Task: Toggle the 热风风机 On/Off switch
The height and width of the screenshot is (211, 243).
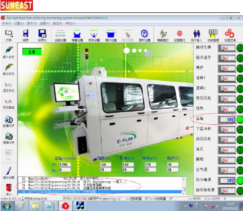Action: (x=227, y=99)
